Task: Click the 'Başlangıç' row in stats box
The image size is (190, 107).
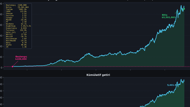Action: tap(16, 5)
